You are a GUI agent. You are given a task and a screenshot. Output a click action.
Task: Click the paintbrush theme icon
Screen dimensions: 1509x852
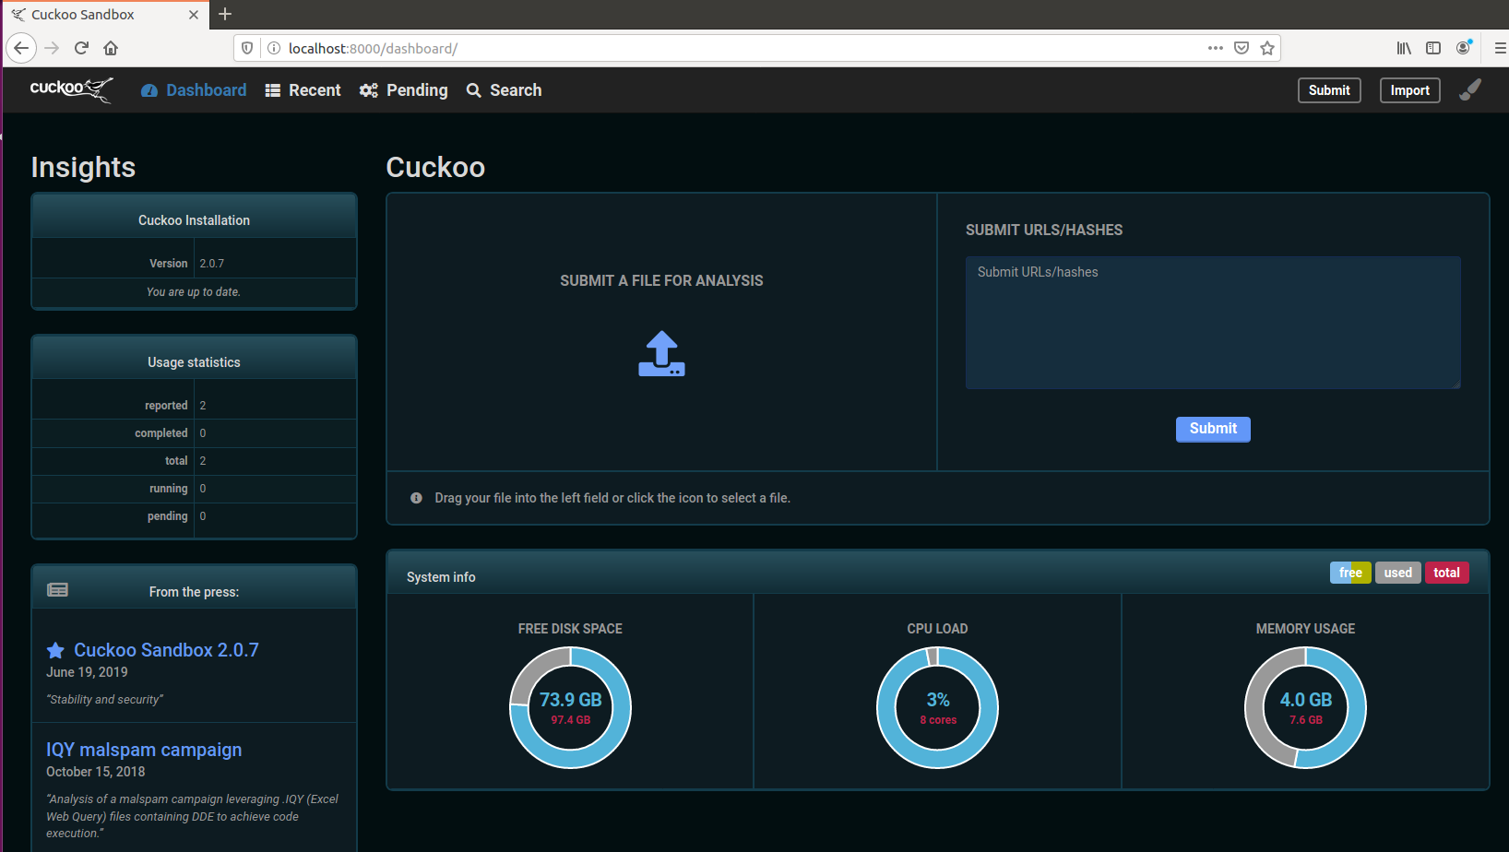1470,89
